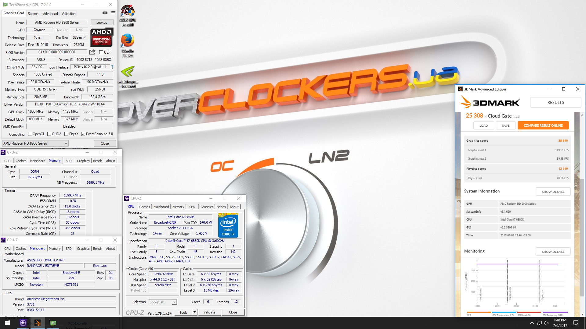
Task: Click the 3DMark logo in the results window
Action: [x=490, y=102]
